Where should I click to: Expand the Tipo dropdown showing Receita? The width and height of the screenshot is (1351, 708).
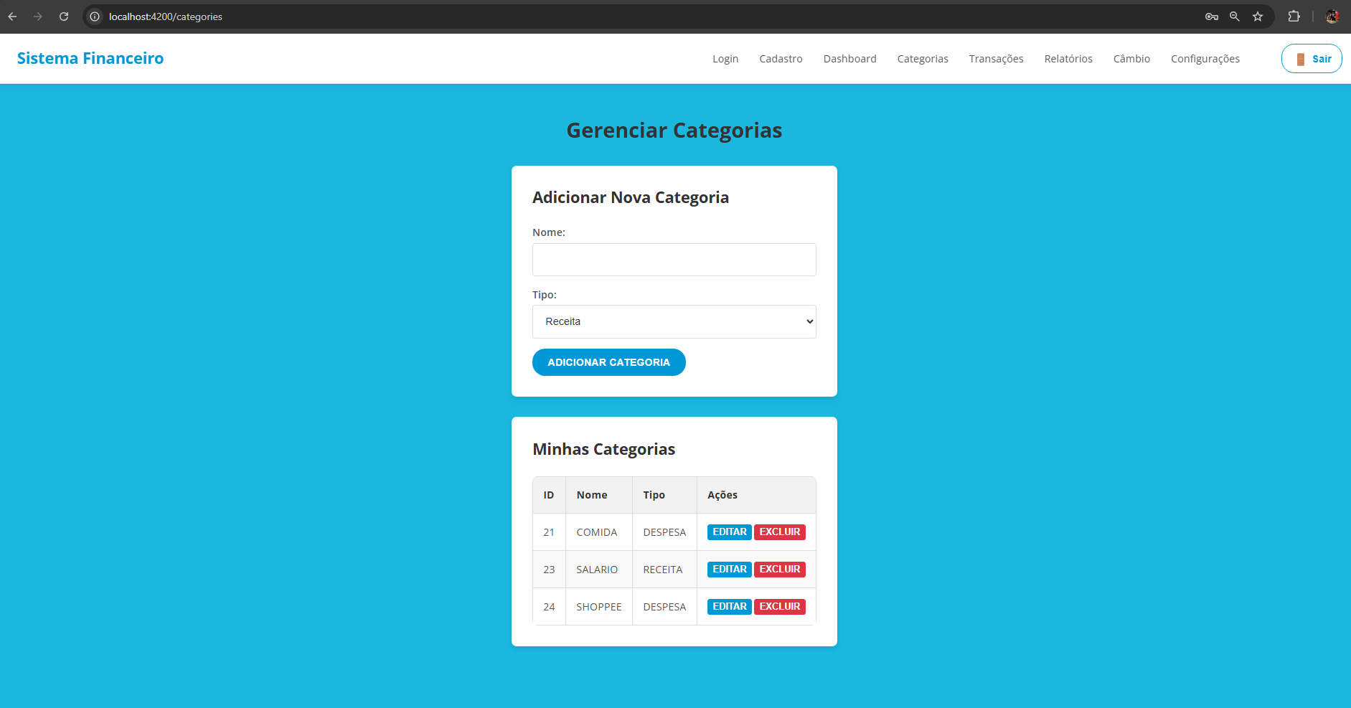coord(674,322)
